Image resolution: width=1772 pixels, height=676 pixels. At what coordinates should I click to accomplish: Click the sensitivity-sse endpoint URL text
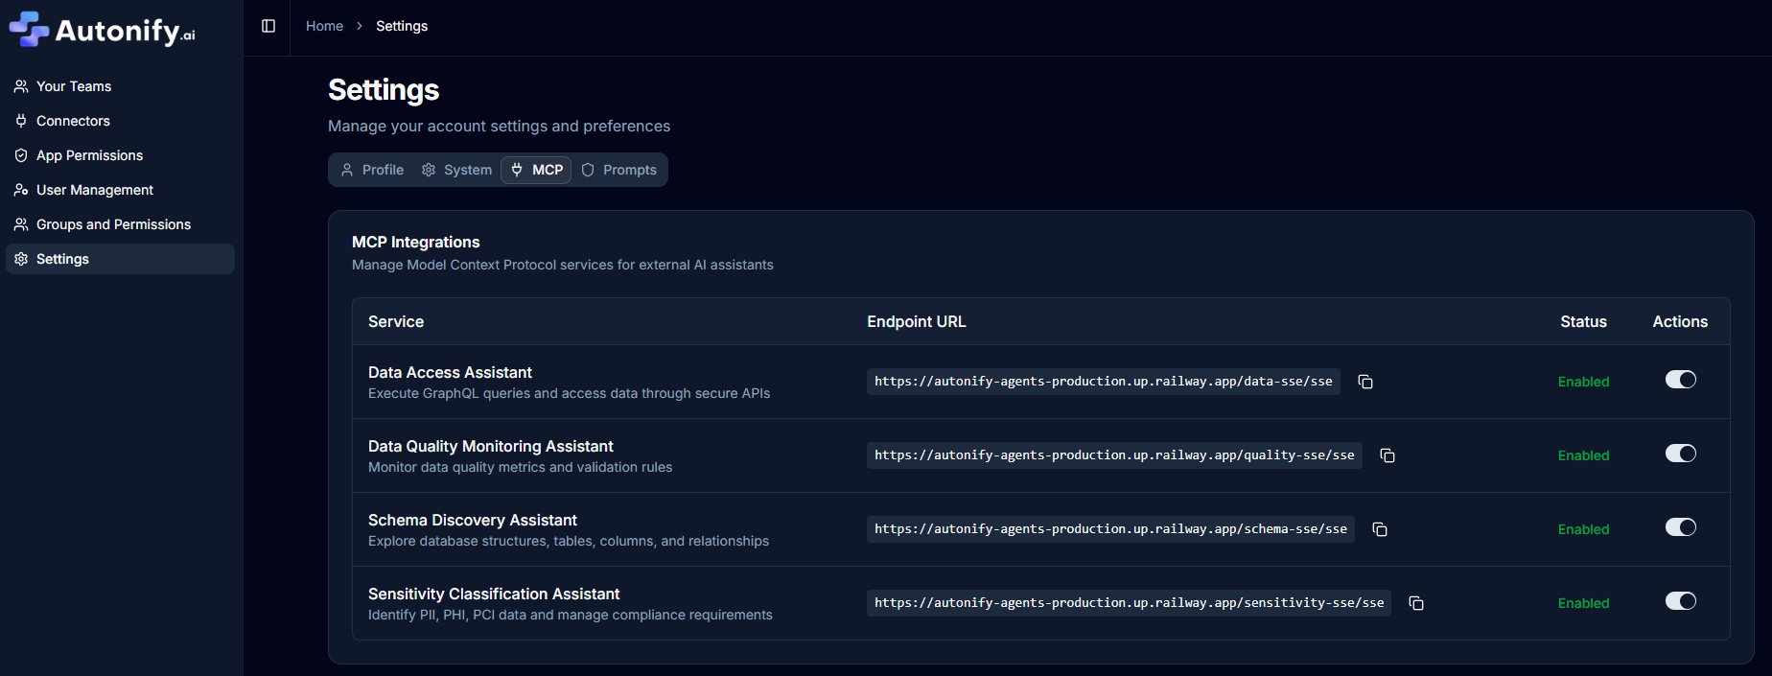point(1129,603)
